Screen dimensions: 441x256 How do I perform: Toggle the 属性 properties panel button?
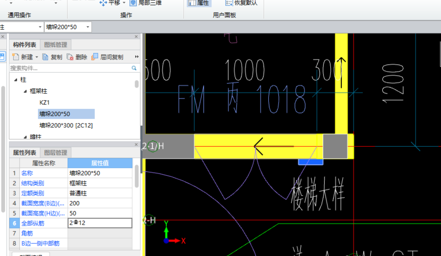tap(199, 3)
